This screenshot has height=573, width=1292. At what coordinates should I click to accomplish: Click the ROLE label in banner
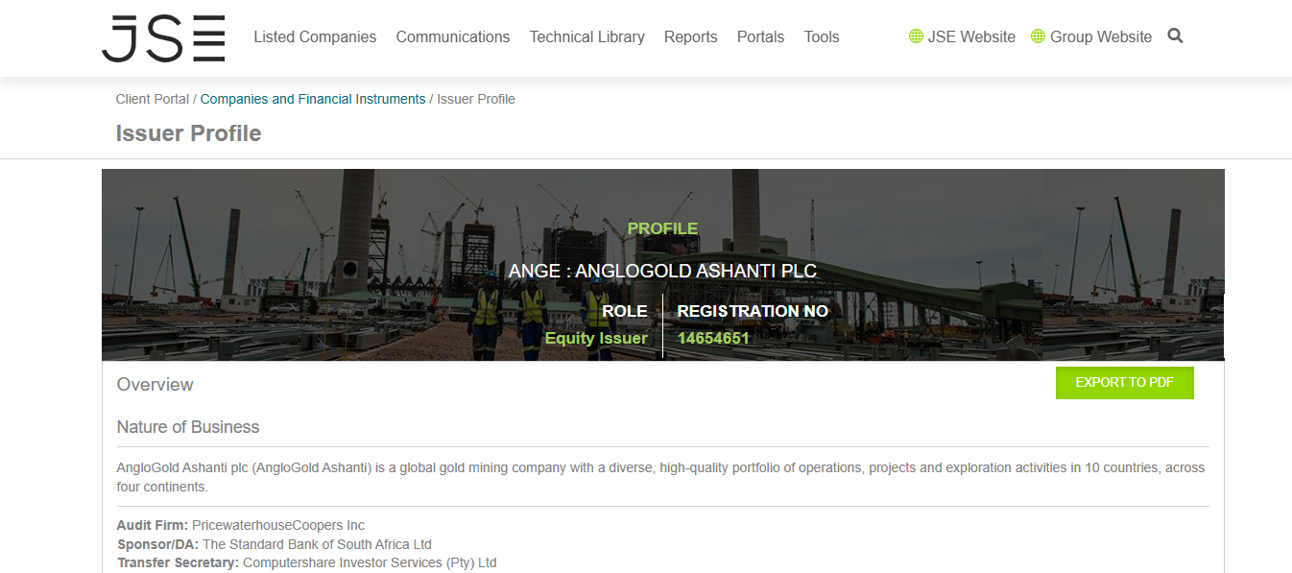(624, 311)
